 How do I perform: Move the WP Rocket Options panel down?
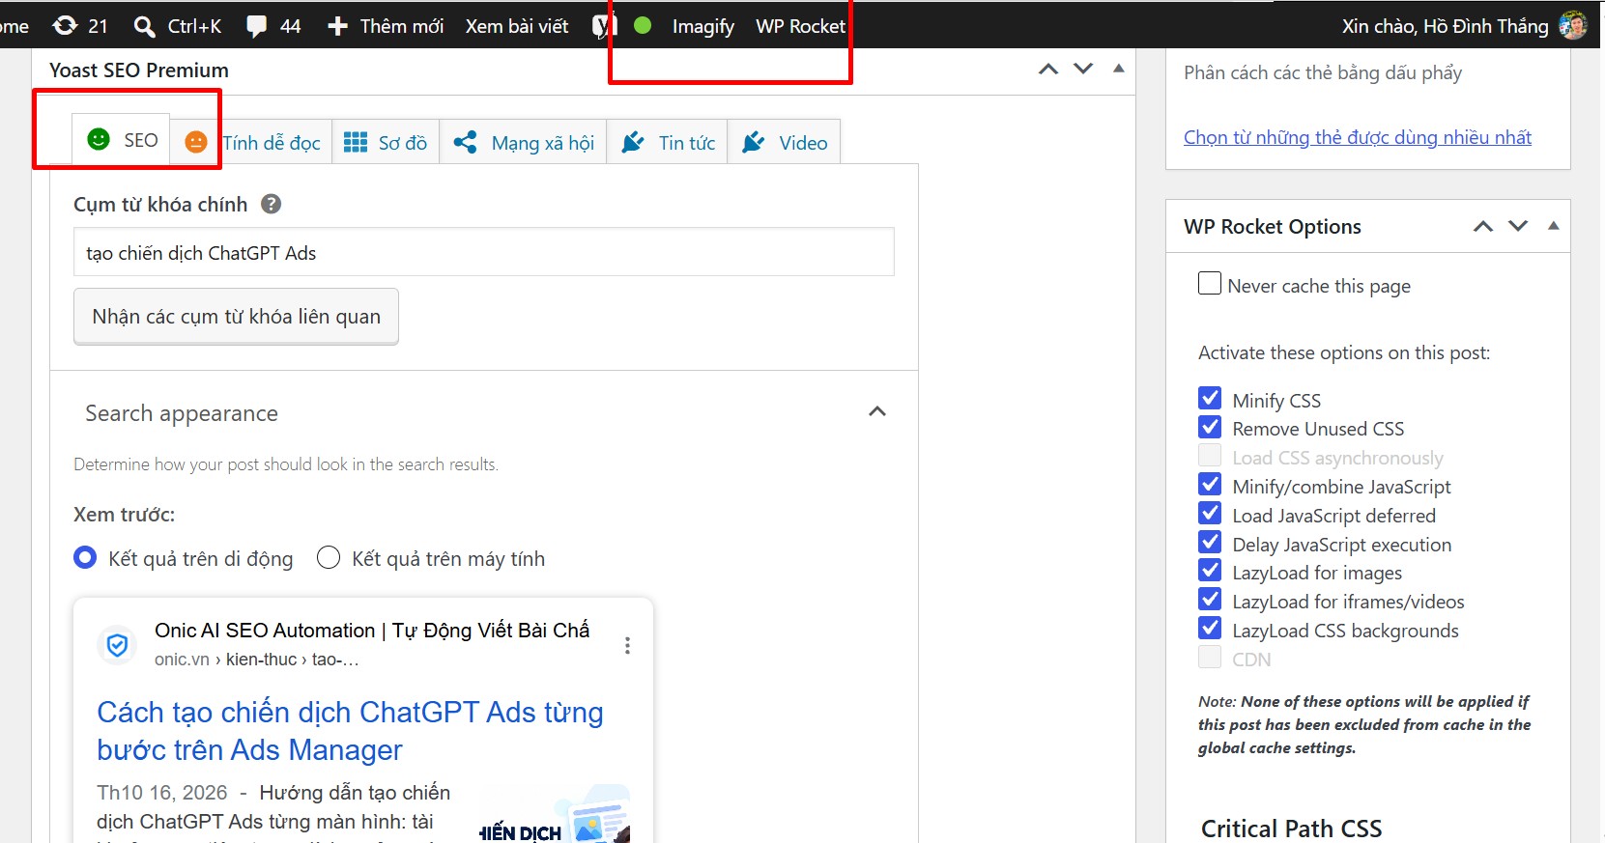tap(1518, 226)
